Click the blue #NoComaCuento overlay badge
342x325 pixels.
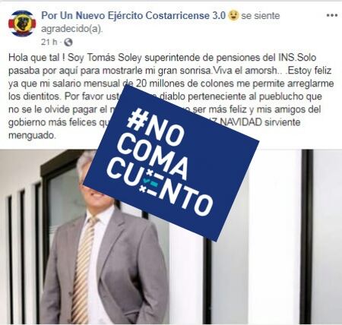171,163
